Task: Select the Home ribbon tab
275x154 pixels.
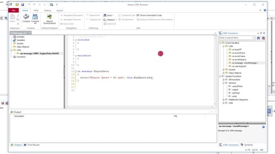Action: coord(25,10)
